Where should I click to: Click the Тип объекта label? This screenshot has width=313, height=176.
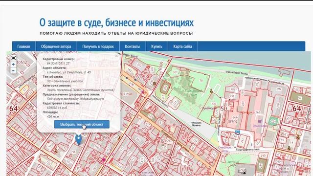tap(53, 77)
